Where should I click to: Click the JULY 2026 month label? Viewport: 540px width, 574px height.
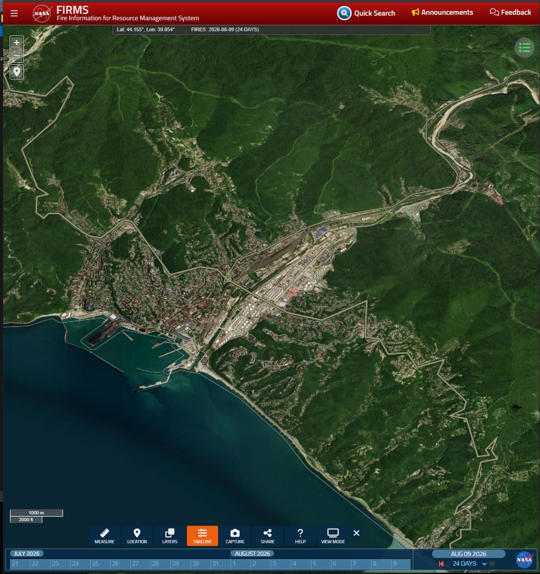point(27,553)
